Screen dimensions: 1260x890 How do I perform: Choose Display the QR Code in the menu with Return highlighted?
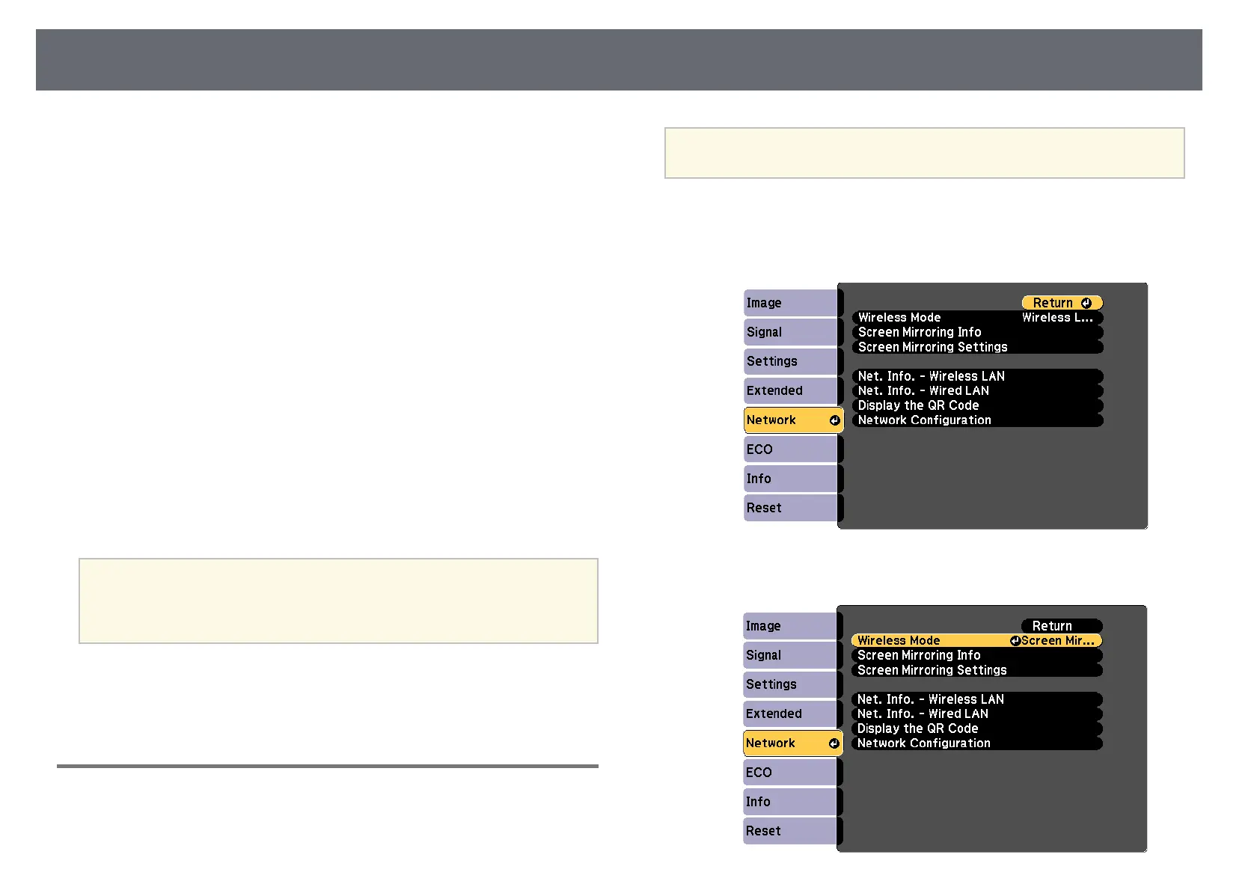977,405
